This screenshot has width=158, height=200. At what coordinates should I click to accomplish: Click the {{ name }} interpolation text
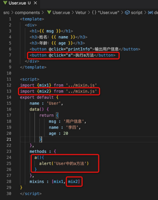coord(63,37)
